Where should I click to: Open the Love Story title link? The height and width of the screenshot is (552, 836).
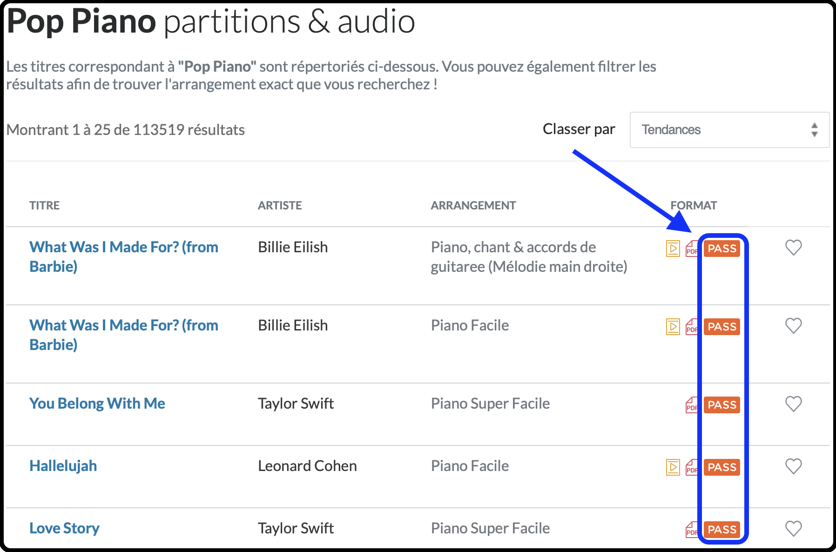coord(64,528)
